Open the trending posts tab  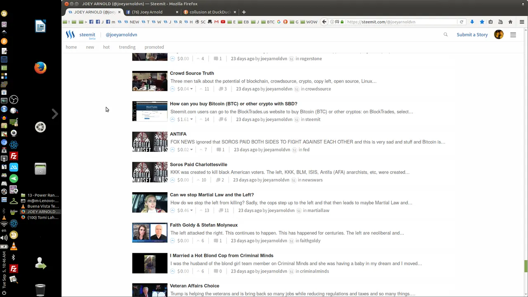coord(127,47)
